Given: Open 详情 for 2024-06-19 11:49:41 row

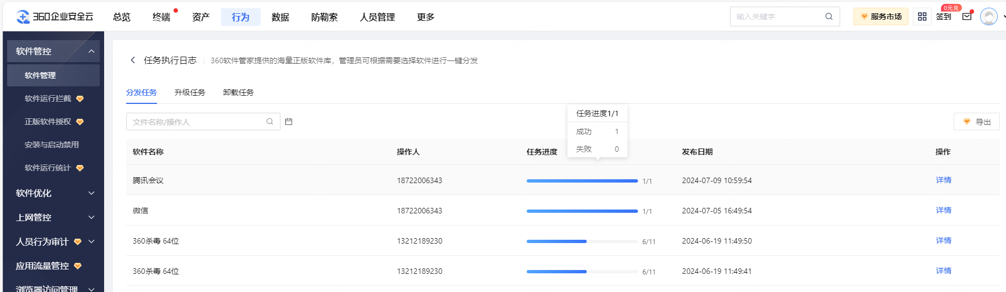Looking at the screenshot, I should click(944, 271).
